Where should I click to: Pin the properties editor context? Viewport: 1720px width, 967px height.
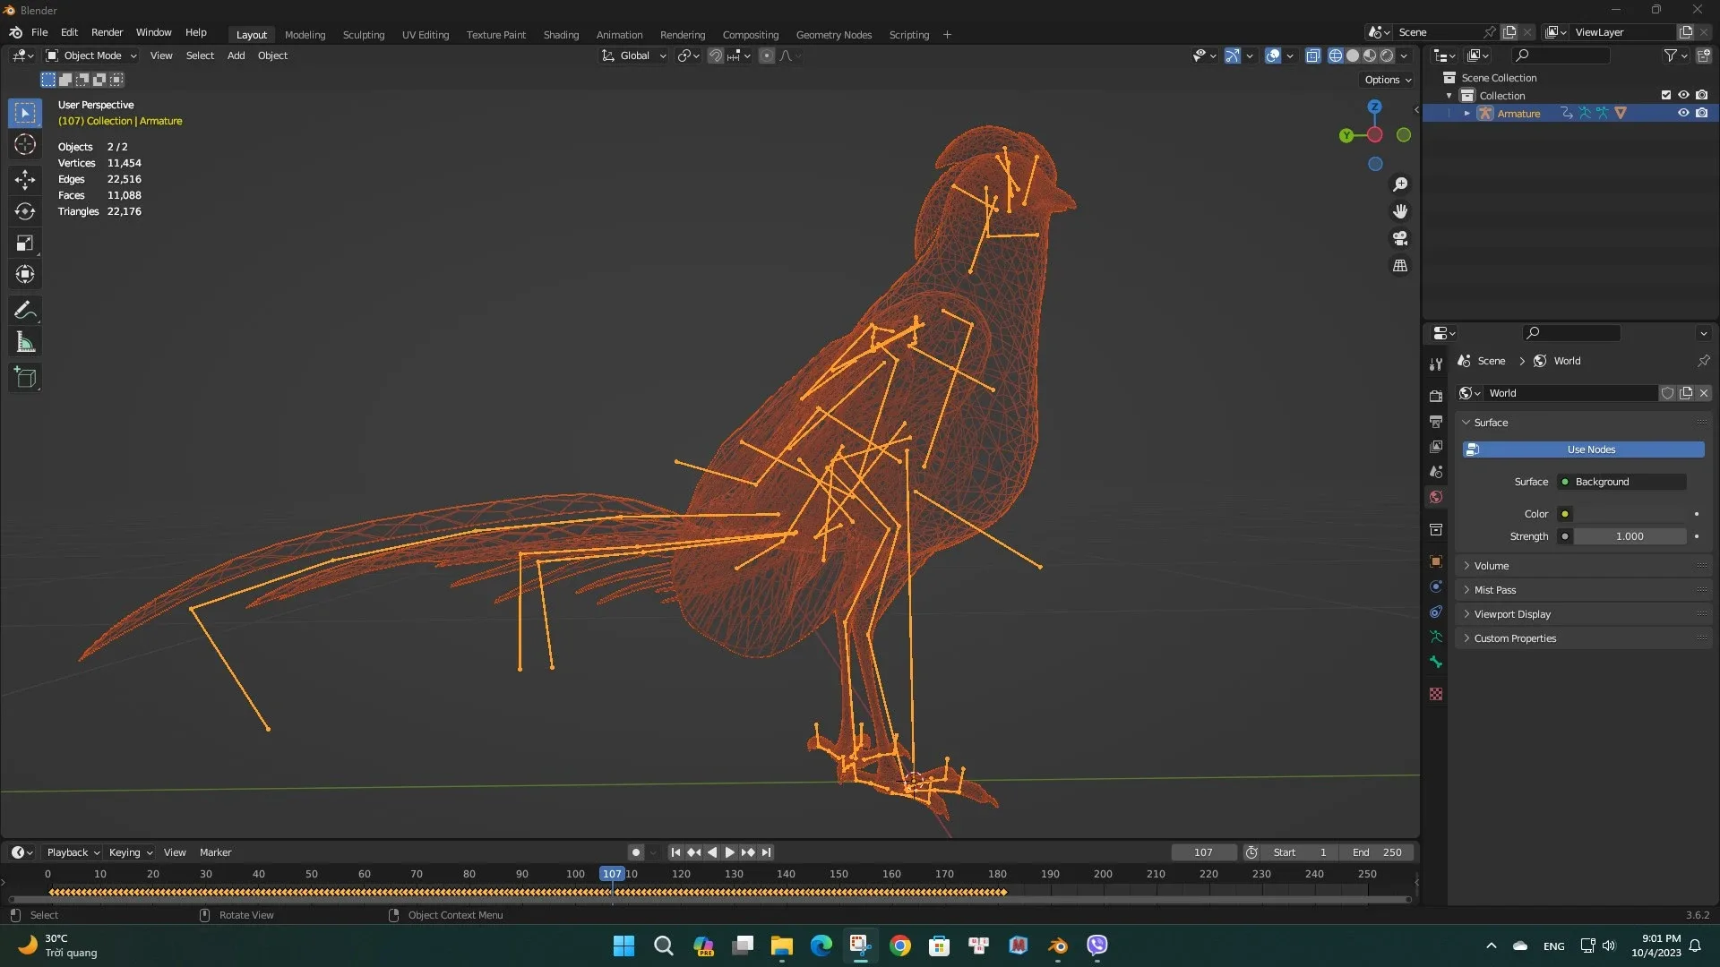(1703, 361)
